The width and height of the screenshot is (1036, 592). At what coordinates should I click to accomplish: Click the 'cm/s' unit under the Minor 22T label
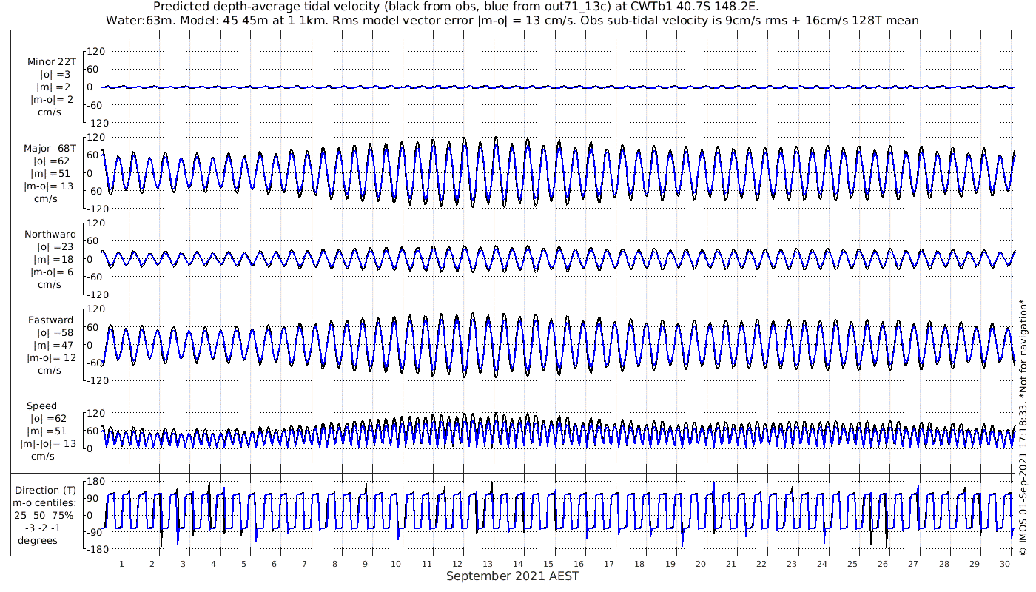coord(49,112)
